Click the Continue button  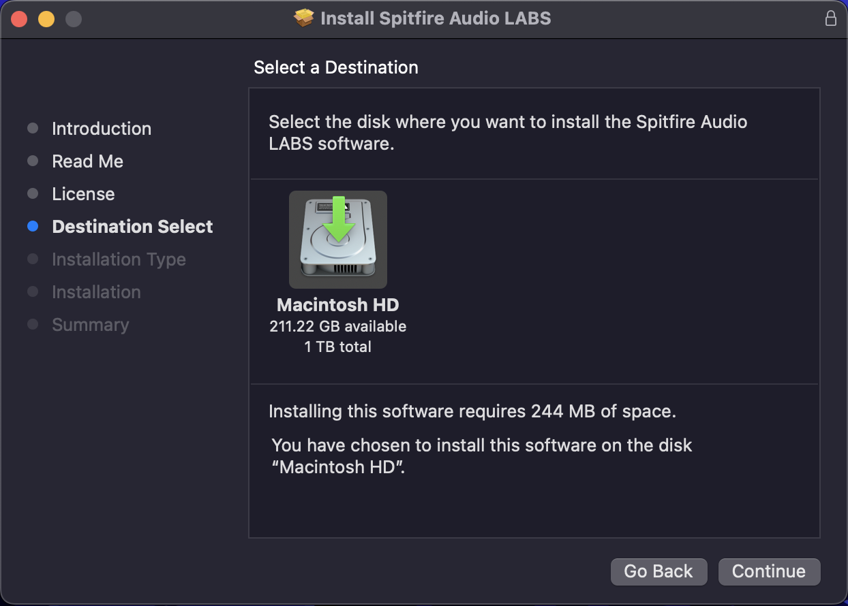click(769, 571)
